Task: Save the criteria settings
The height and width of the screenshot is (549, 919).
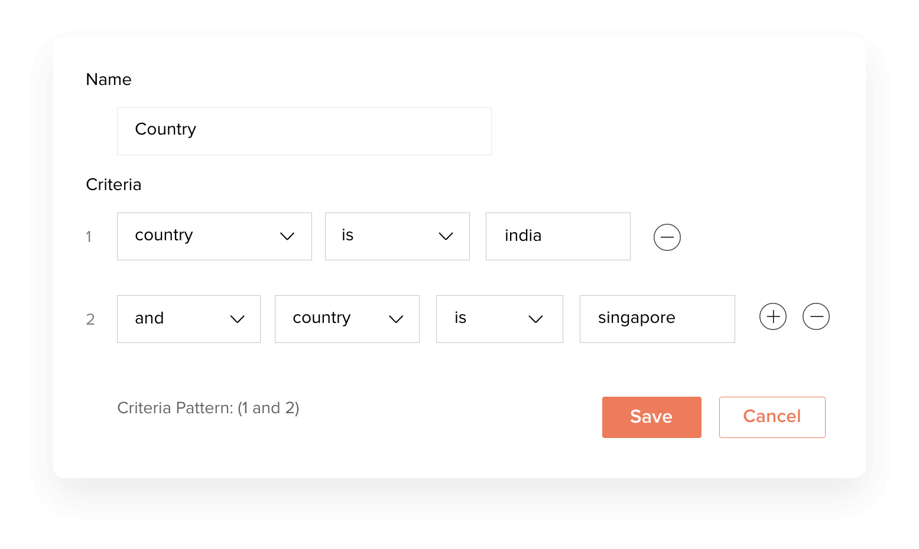Action: tap(652, 417)
